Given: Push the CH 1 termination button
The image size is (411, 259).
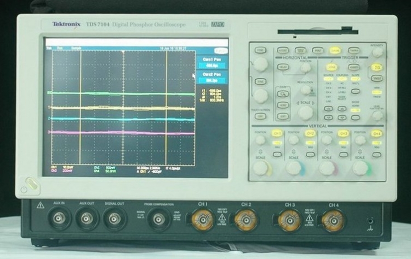Looking at the screenshot, I should click(277, 155).
